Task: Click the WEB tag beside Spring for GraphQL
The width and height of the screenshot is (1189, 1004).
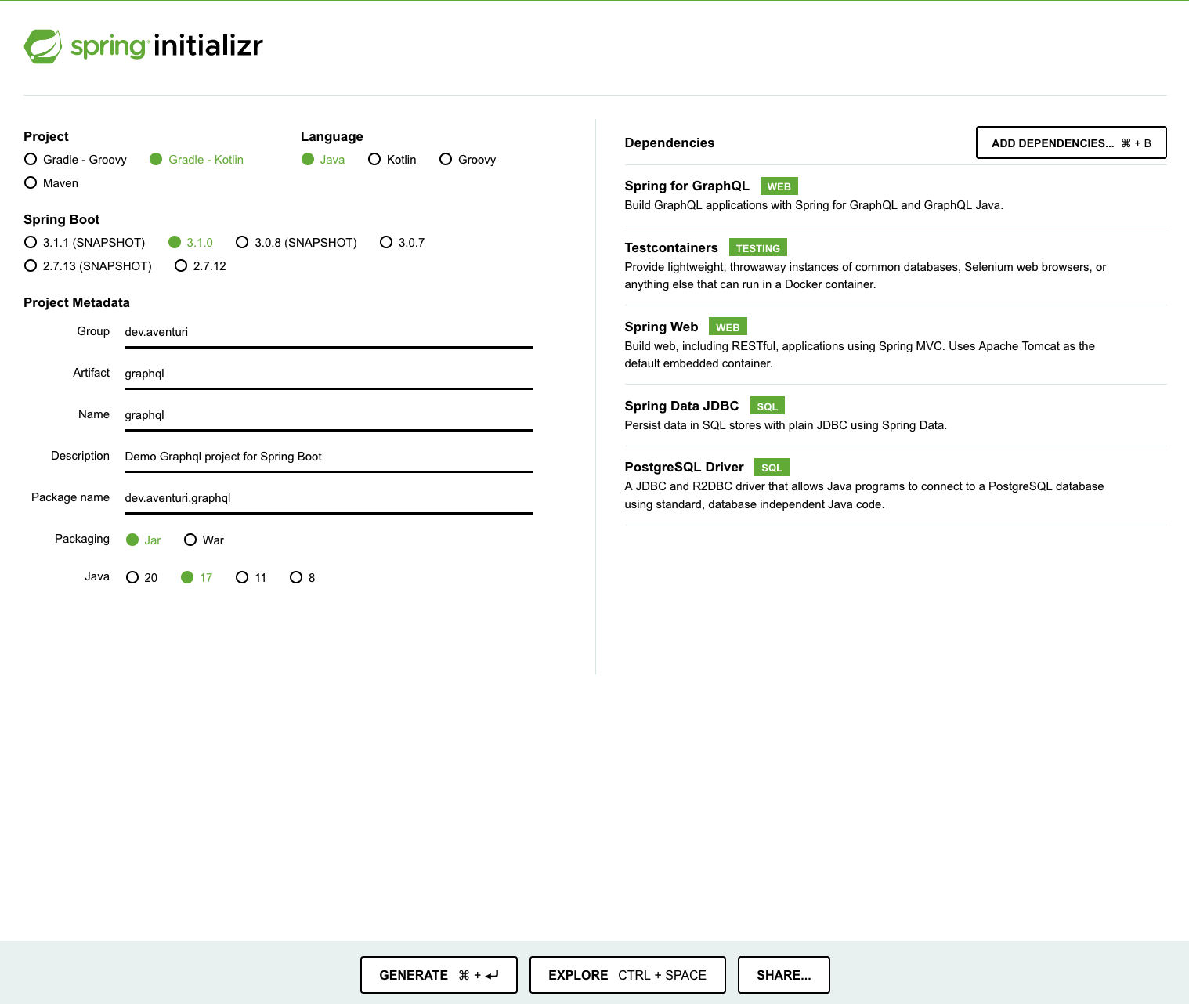Action: (779, 186)
